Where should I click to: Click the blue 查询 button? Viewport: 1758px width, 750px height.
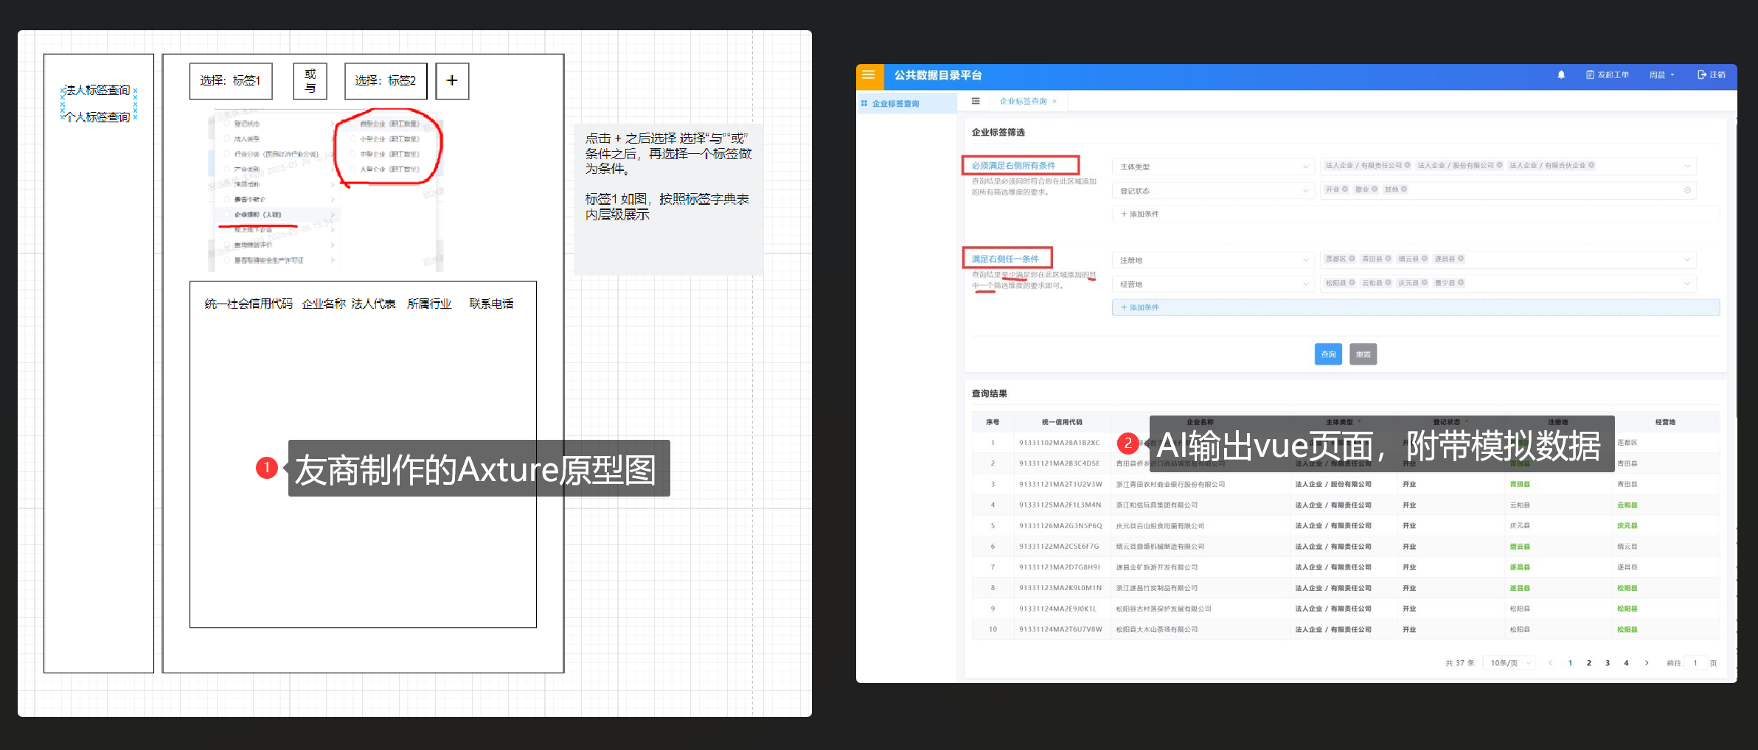pyautogui.click(x=1328, y=354)
